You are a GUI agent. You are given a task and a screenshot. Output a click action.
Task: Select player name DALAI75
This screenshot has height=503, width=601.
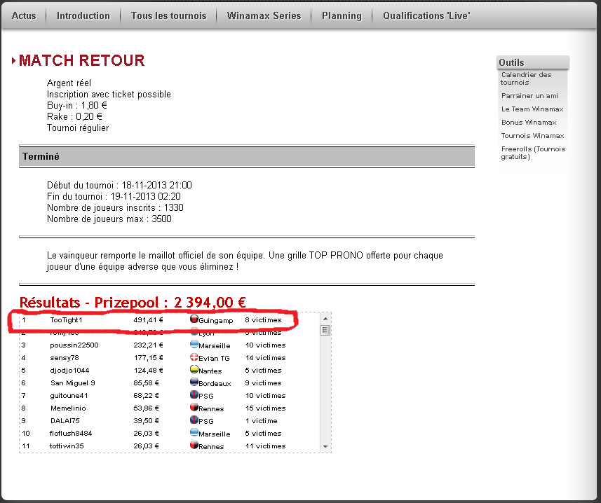click(65, 421)
